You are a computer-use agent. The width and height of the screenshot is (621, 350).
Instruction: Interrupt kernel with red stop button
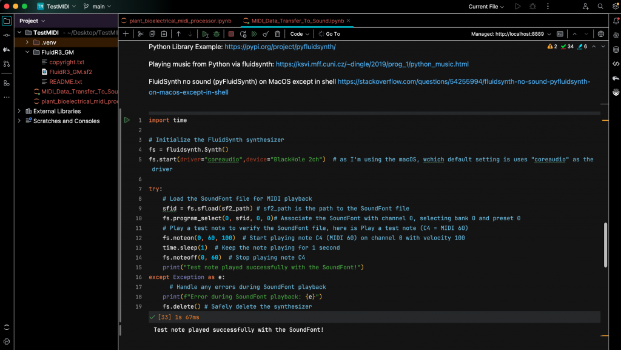tap(231, 34)
